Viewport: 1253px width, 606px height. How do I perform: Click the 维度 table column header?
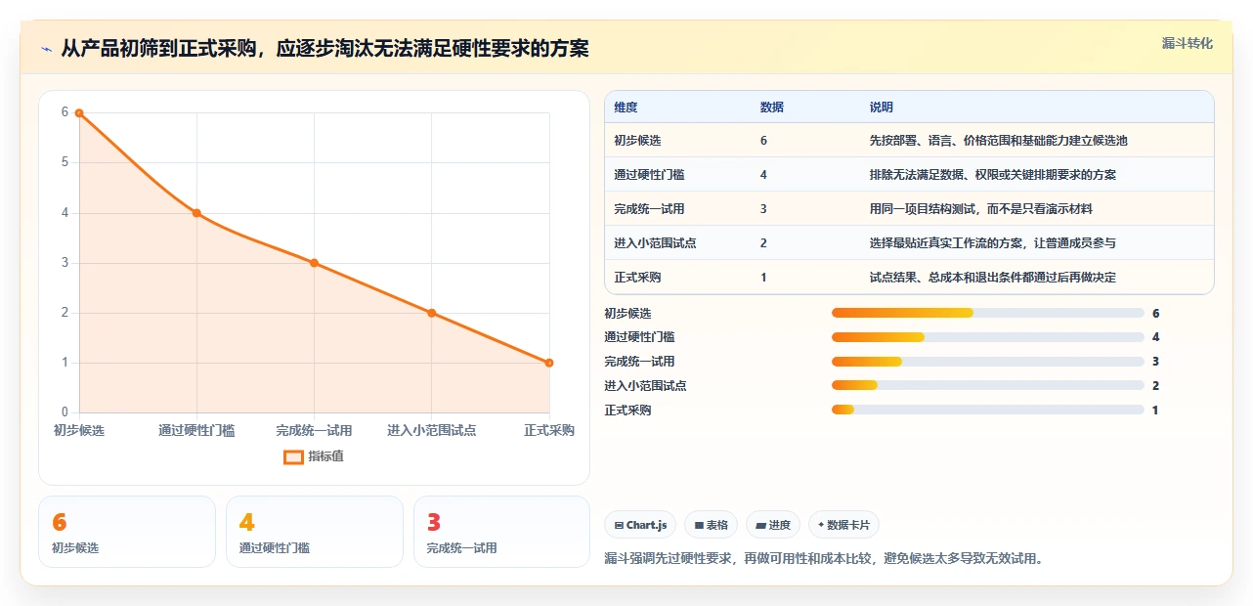pos(626,108)
